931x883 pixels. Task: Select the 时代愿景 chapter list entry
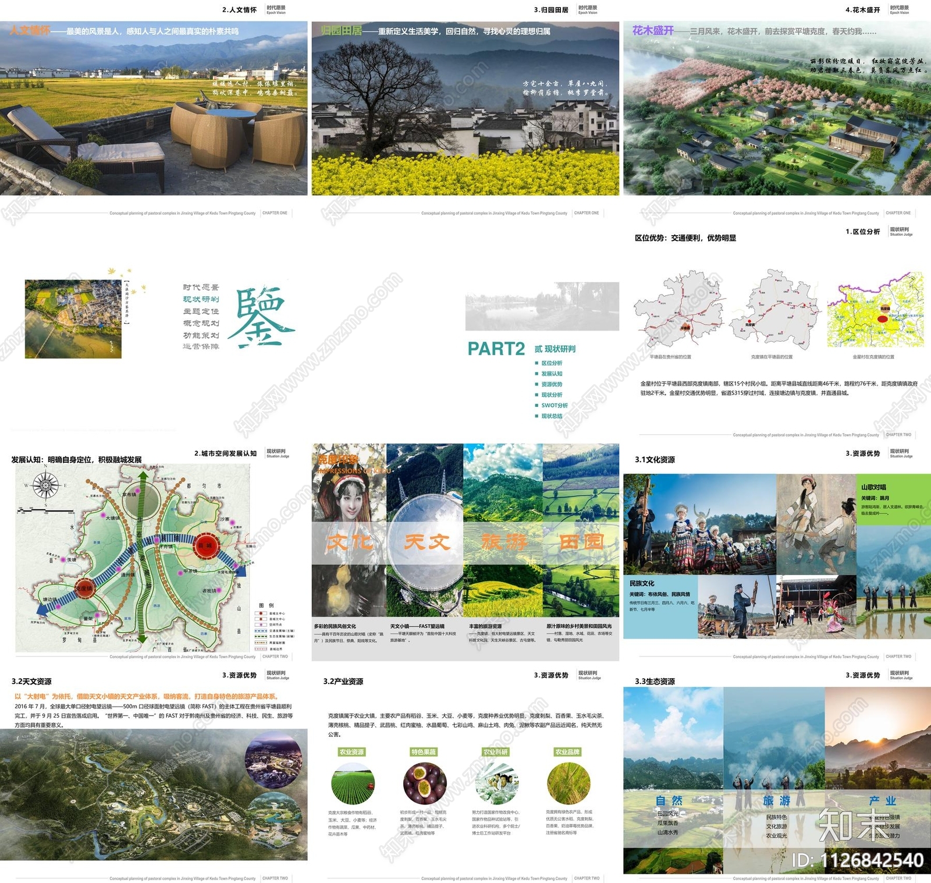(x=201, y=288)
